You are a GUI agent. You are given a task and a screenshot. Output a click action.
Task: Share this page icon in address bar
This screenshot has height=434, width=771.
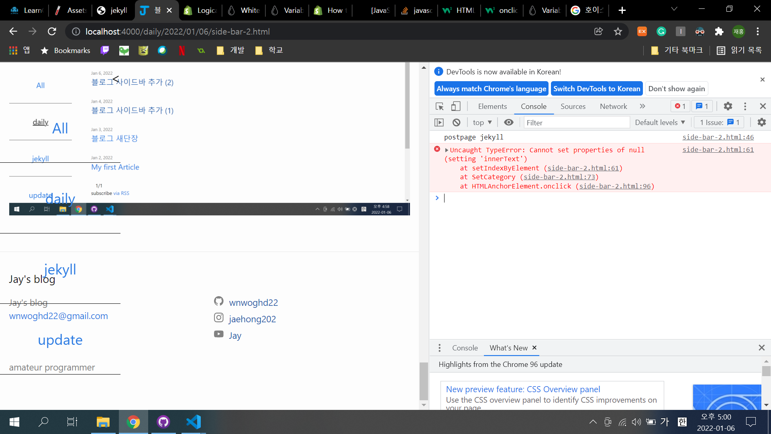(598, 31)
